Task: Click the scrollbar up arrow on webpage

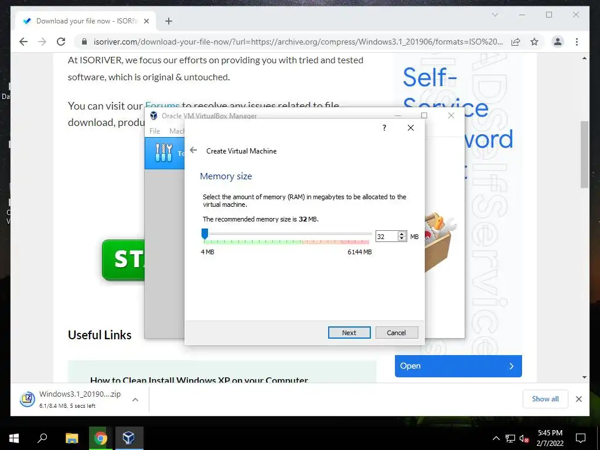Action: click(584, 58)
